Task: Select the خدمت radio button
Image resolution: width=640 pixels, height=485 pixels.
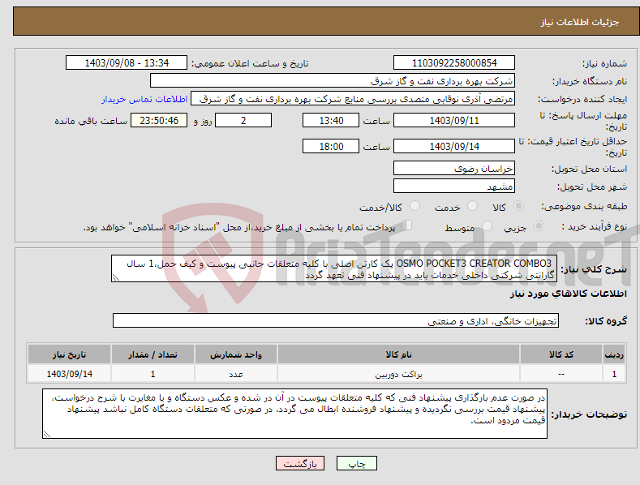Action: 472,206
